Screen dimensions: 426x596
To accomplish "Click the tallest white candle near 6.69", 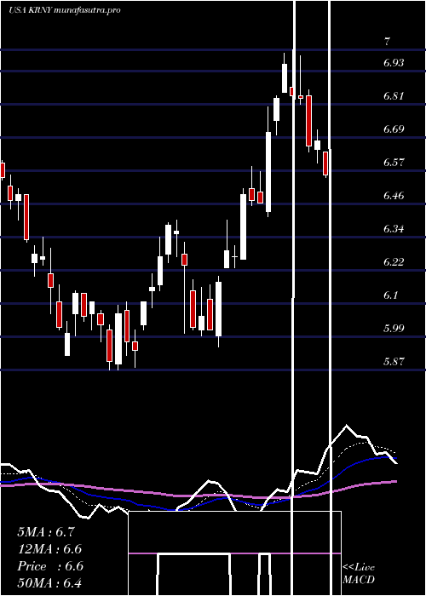I will click(268, 172).
